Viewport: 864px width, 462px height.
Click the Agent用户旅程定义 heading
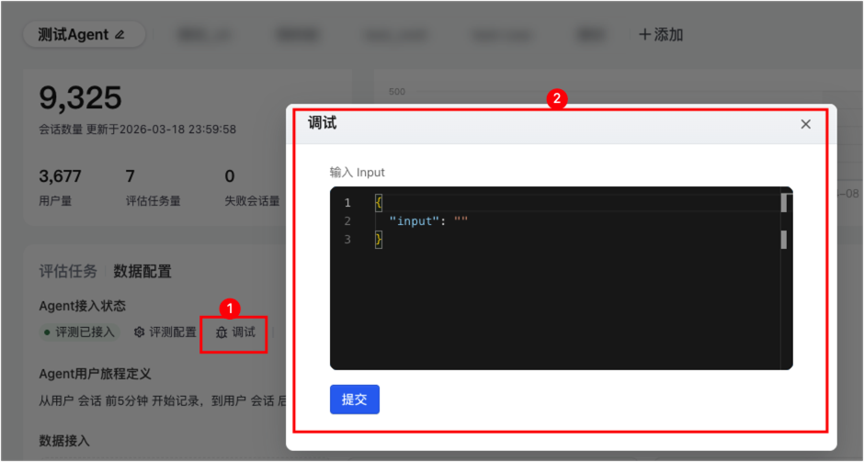tap(95, 375)
